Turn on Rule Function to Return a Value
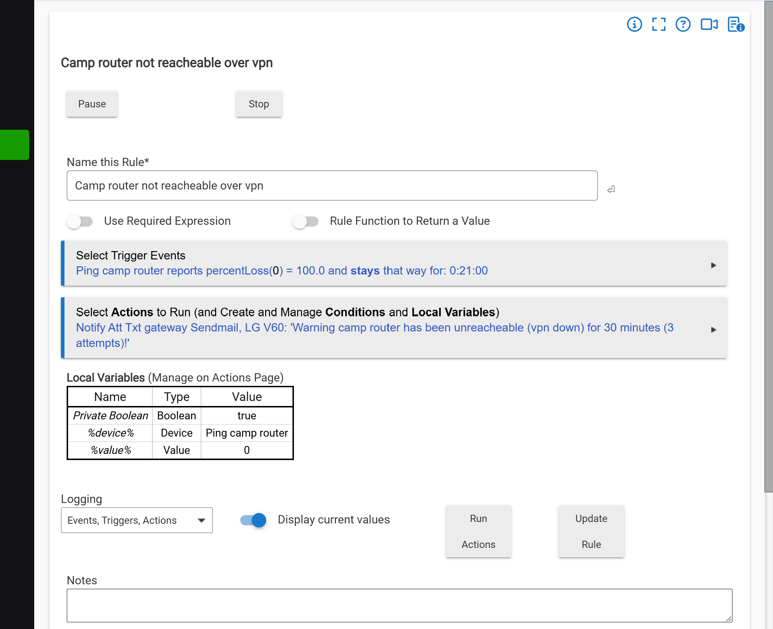This screenshot has height=629, width=773. click(x=305, y=221)
